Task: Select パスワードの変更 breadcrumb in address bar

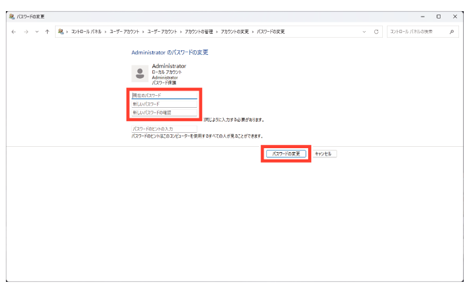Action: [271, 32]
